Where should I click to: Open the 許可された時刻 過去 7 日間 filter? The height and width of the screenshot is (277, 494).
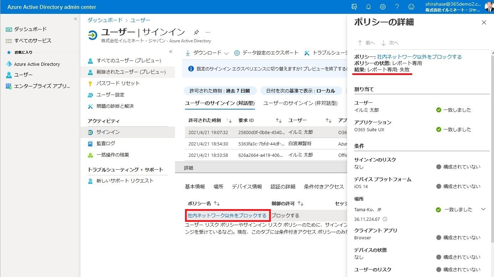point(220,91)
